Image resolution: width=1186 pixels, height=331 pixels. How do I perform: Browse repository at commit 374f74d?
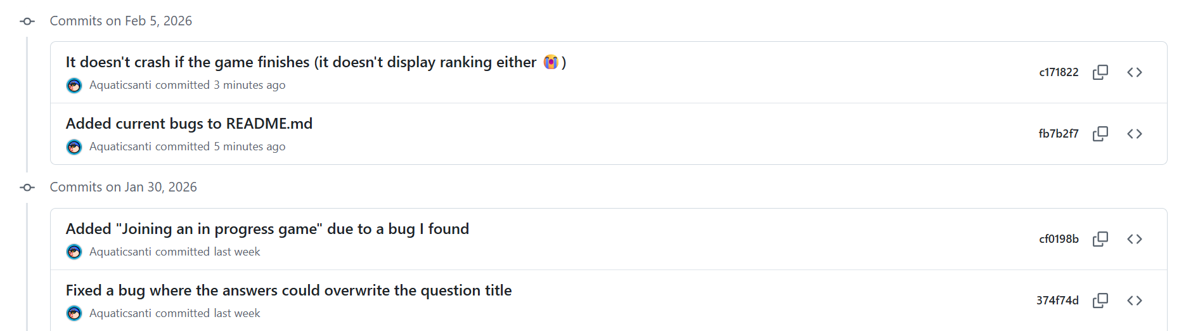click(x=1135, y=301)
